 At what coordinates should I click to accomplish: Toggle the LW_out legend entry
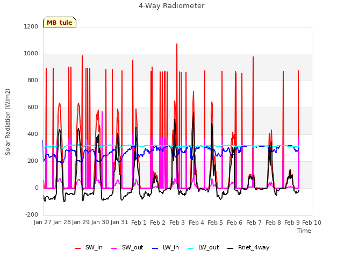(203, 247)
